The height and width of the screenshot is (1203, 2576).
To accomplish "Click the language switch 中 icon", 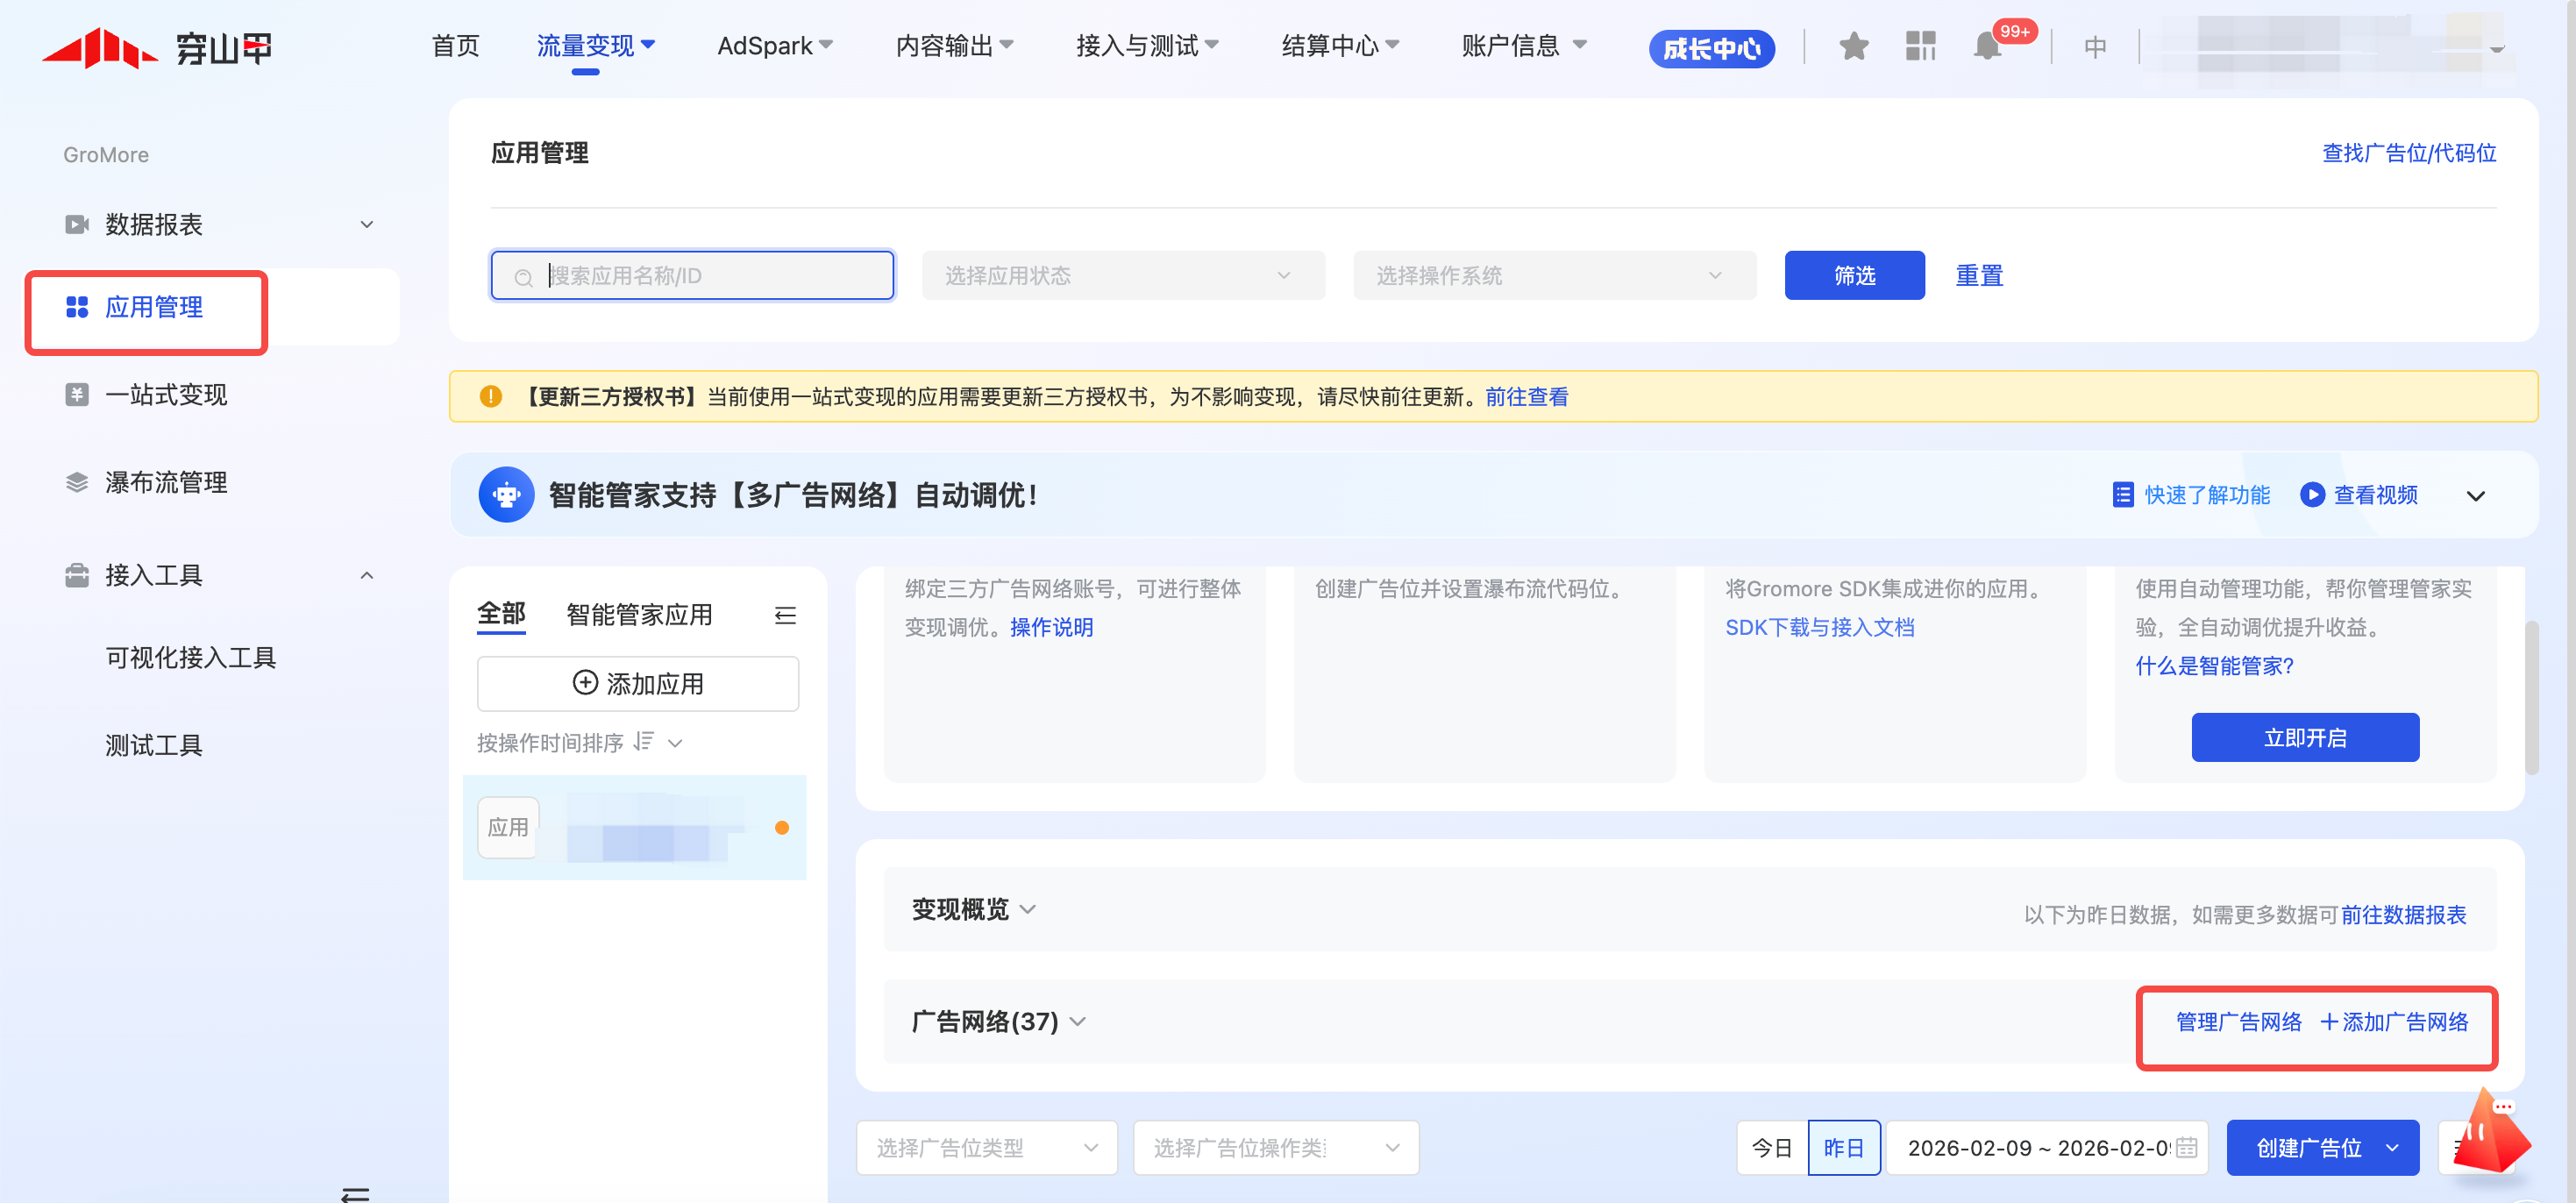I will (x=2095, y=47).
